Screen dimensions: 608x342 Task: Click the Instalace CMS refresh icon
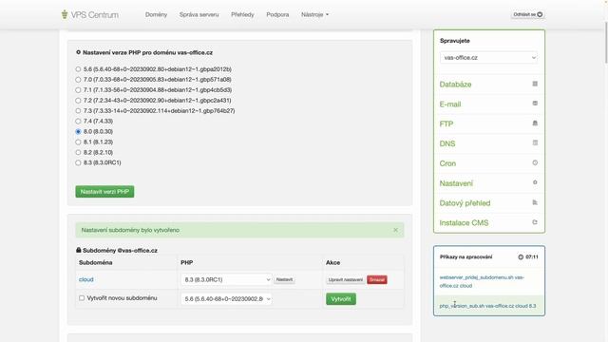(x=535, y=222)
